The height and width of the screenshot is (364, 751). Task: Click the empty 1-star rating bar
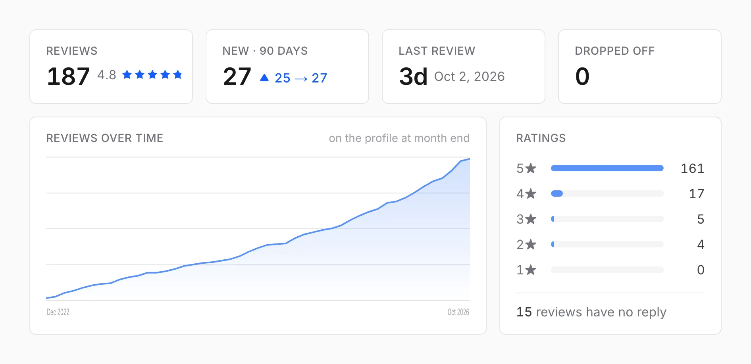pos(607,270)
